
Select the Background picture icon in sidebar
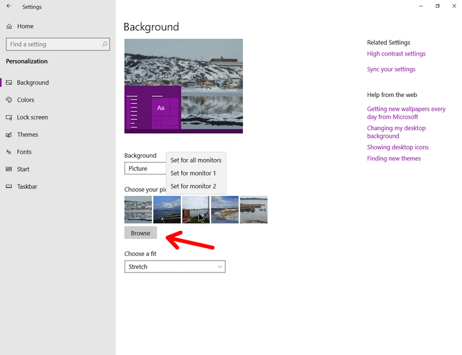(x=9, y=82)
